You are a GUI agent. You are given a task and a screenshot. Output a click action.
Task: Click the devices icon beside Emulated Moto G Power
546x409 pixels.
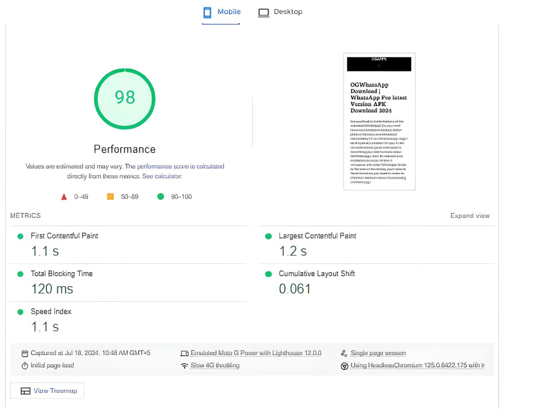(x=185, y=354)
